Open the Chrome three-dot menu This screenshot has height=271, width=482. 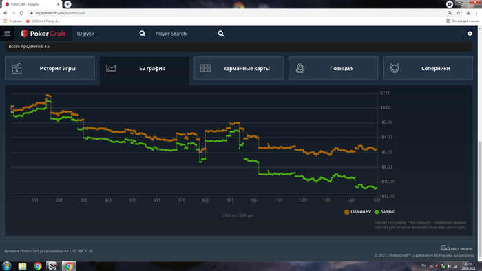476,13
